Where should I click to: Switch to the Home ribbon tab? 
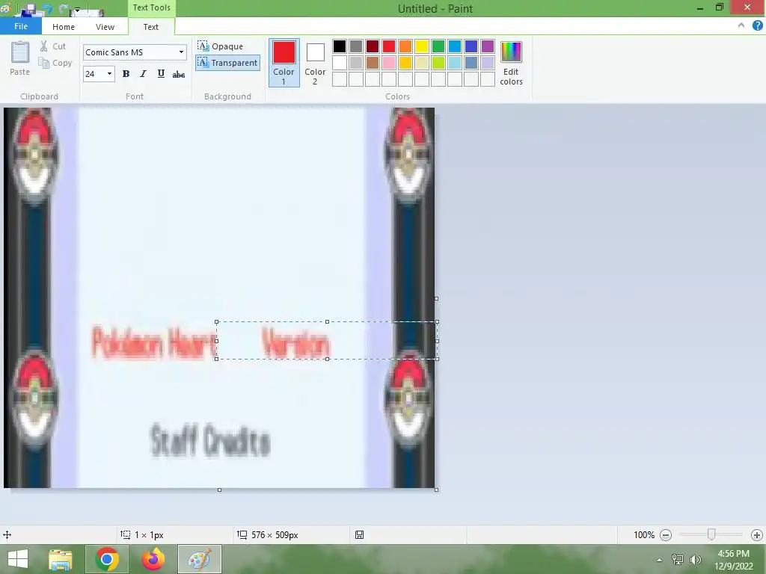[64, 27]
